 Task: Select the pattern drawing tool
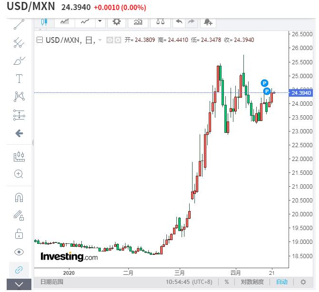(19, 96)
